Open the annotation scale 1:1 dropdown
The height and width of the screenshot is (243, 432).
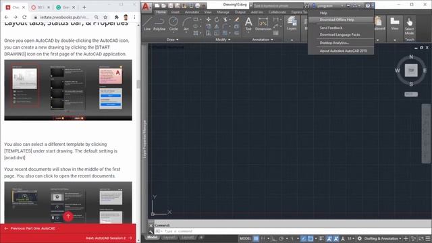click(350, 238)
